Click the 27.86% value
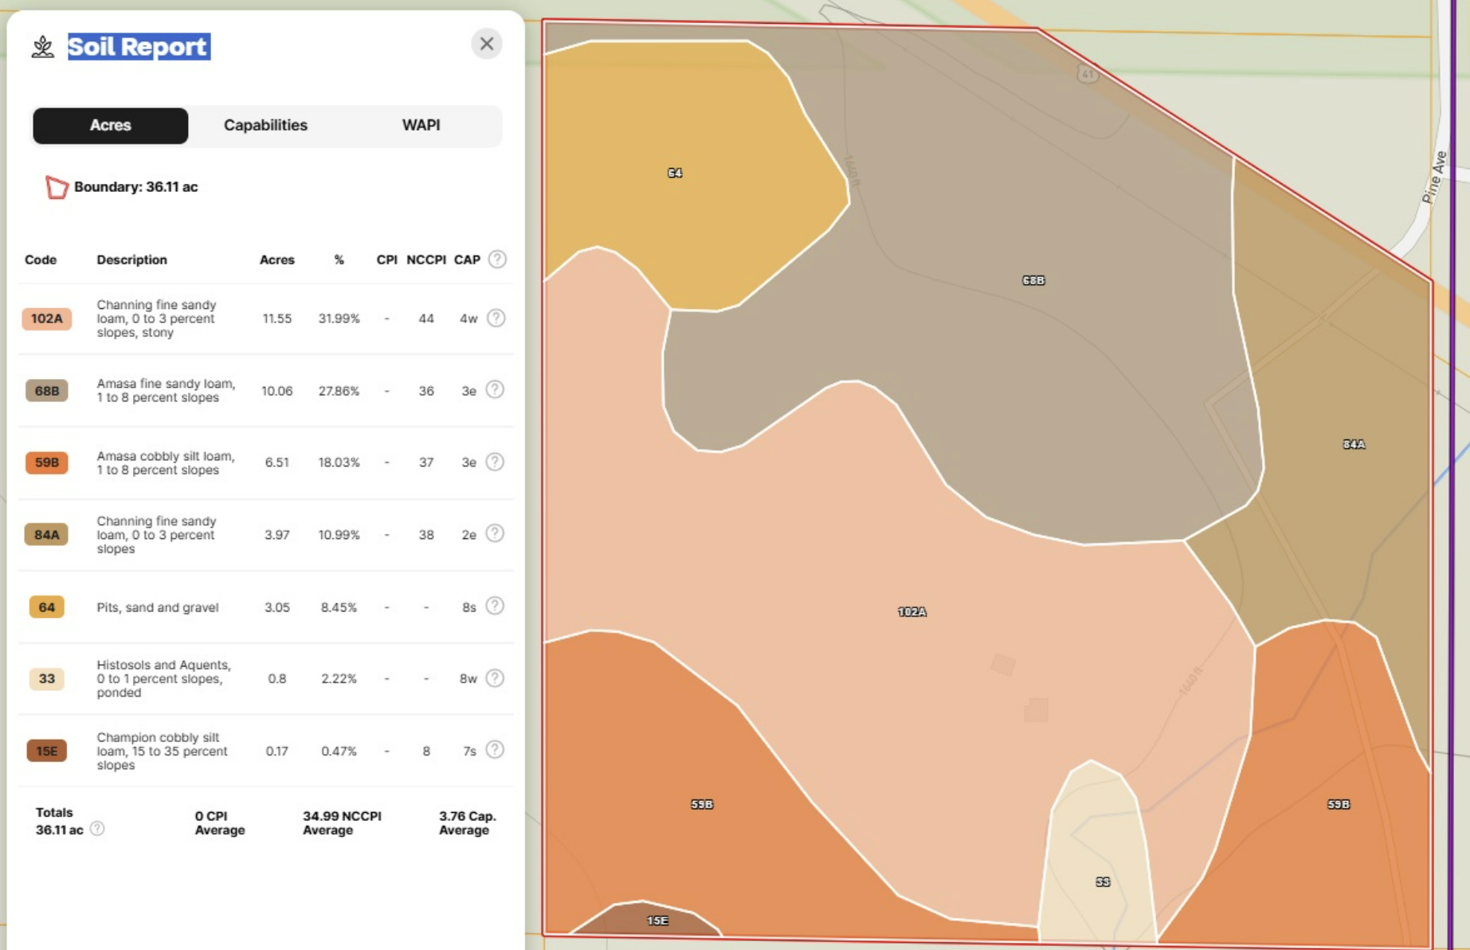This screenshot has width=1470, height=950. pos(339,391)
